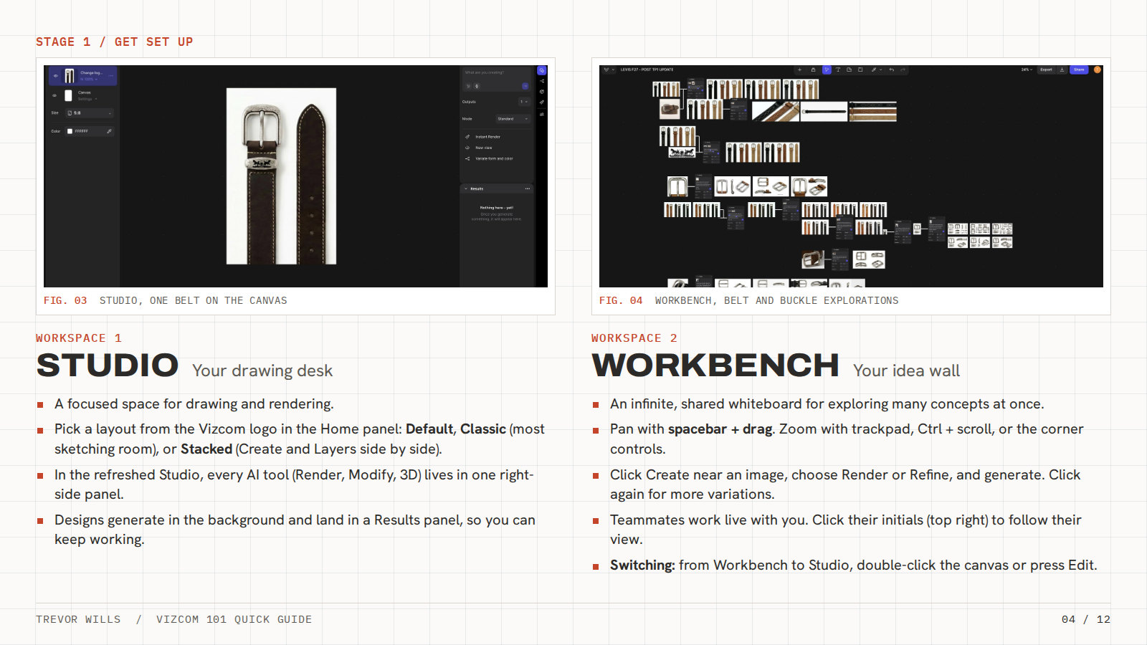Click the 'LEVIS F27 - POST TP1 UPDATE' file title
The width and height of the screenshot is (1147, 645).
click(647, 70)
